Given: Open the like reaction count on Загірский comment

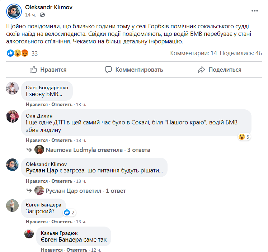Looking at the screenshot, I should tap(69, 213).
